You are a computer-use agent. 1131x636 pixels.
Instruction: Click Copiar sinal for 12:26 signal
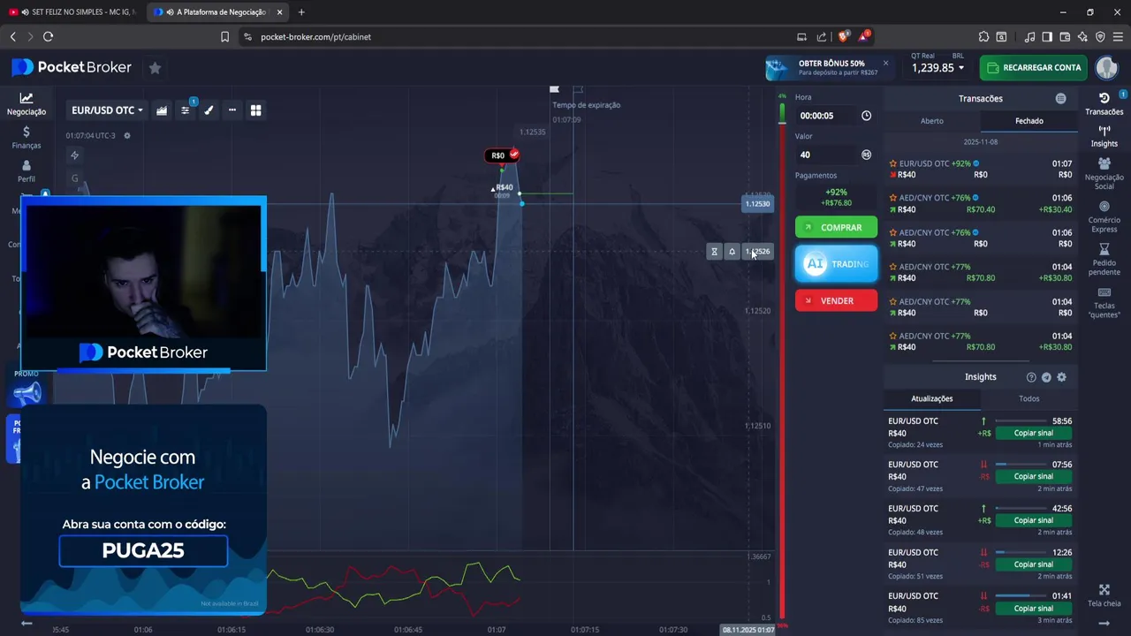coord(1033,564)
